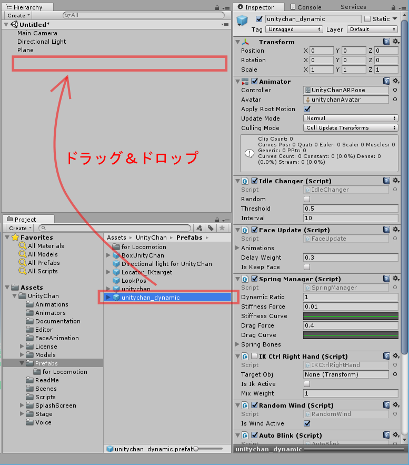
Task: Select the Main Camera object in Hierarchy
Action: tap(37, 33)
